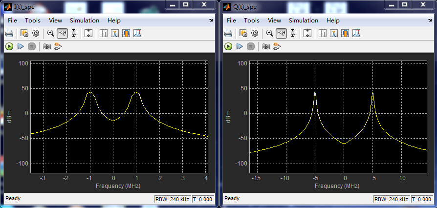This screenshot has height=208, width=437.
Task: Open Configuration Properties gear in Q(t)_spe window
Action: 254,33
